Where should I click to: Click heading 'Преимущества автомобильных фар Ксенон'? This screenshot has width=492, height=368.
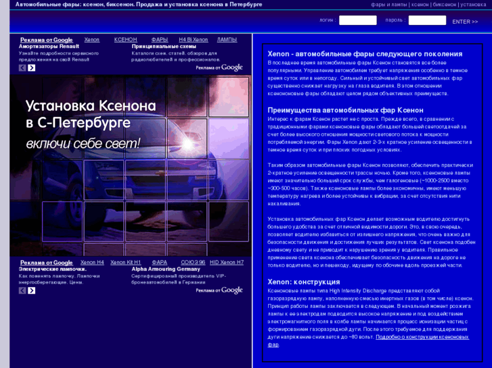[345, 110]
